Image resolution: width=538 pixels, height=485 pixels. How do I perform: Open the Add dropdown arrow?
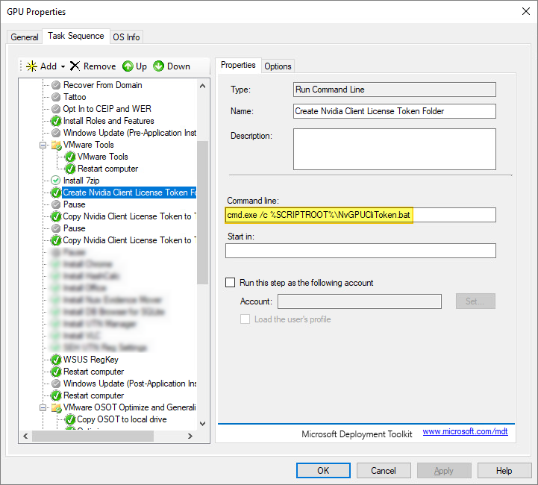point(63,66)
